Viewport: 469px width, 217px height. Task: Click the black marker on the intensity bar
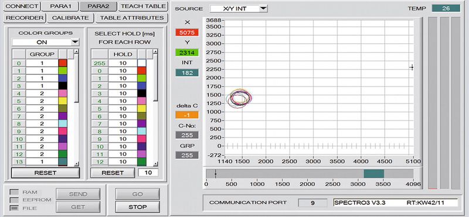(x=215, y=174)
